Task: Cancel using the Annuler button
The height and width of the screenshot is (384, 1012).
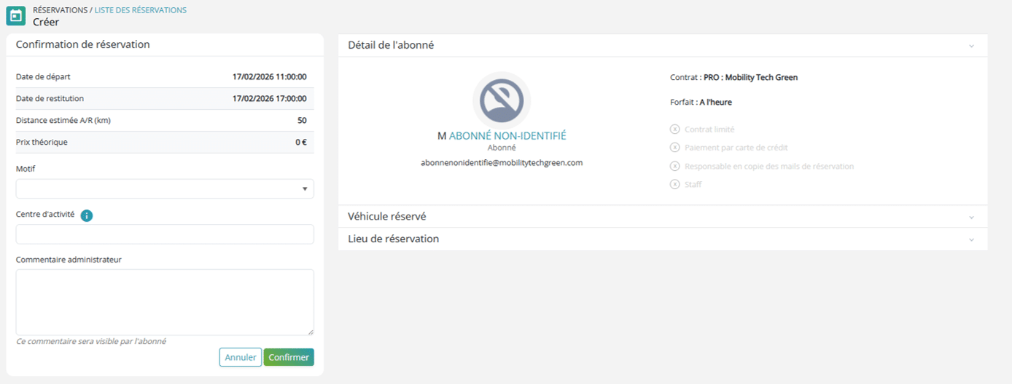Action: (241, 357)
